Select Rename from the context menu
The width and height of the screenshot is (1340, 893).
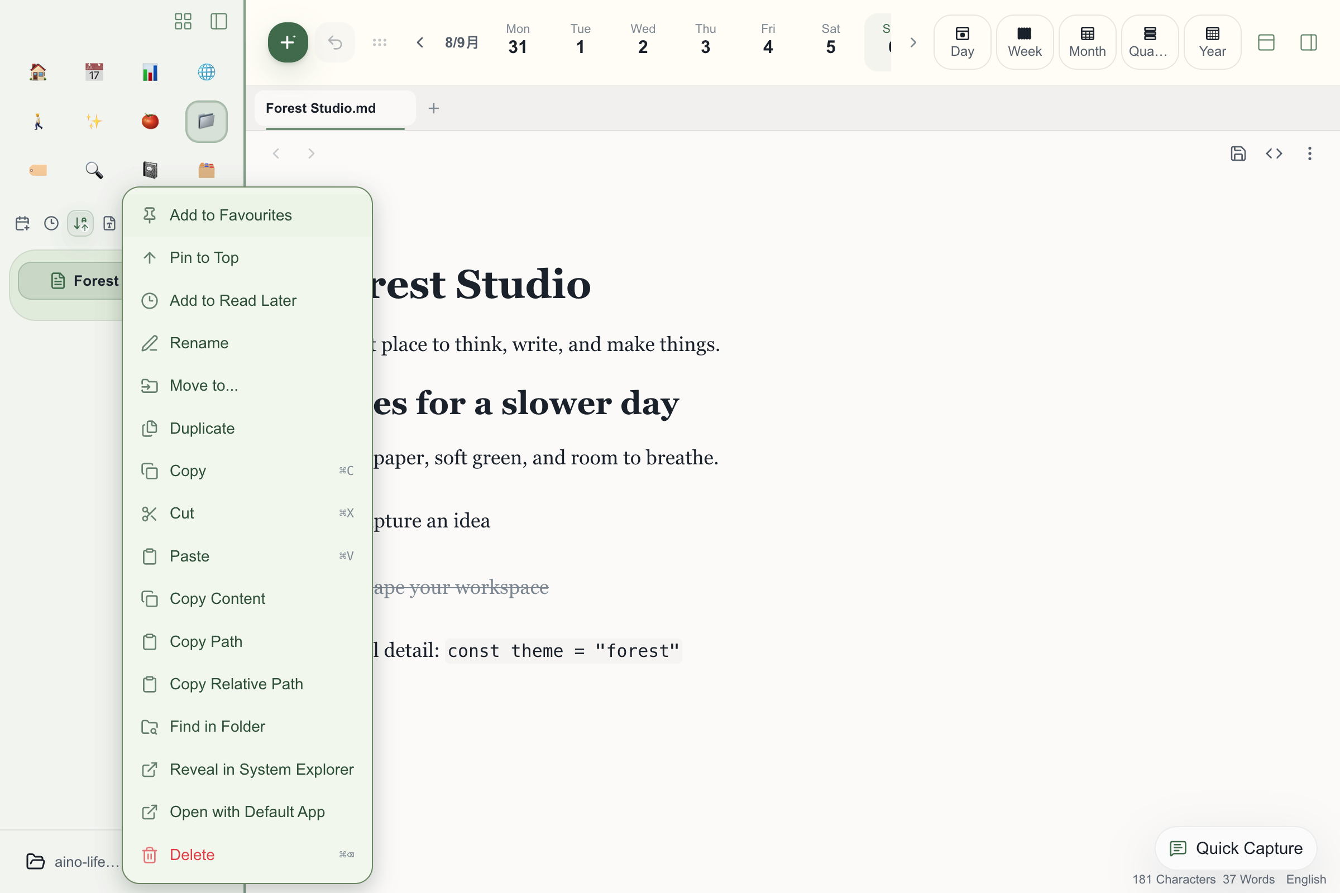click(247, 343)
